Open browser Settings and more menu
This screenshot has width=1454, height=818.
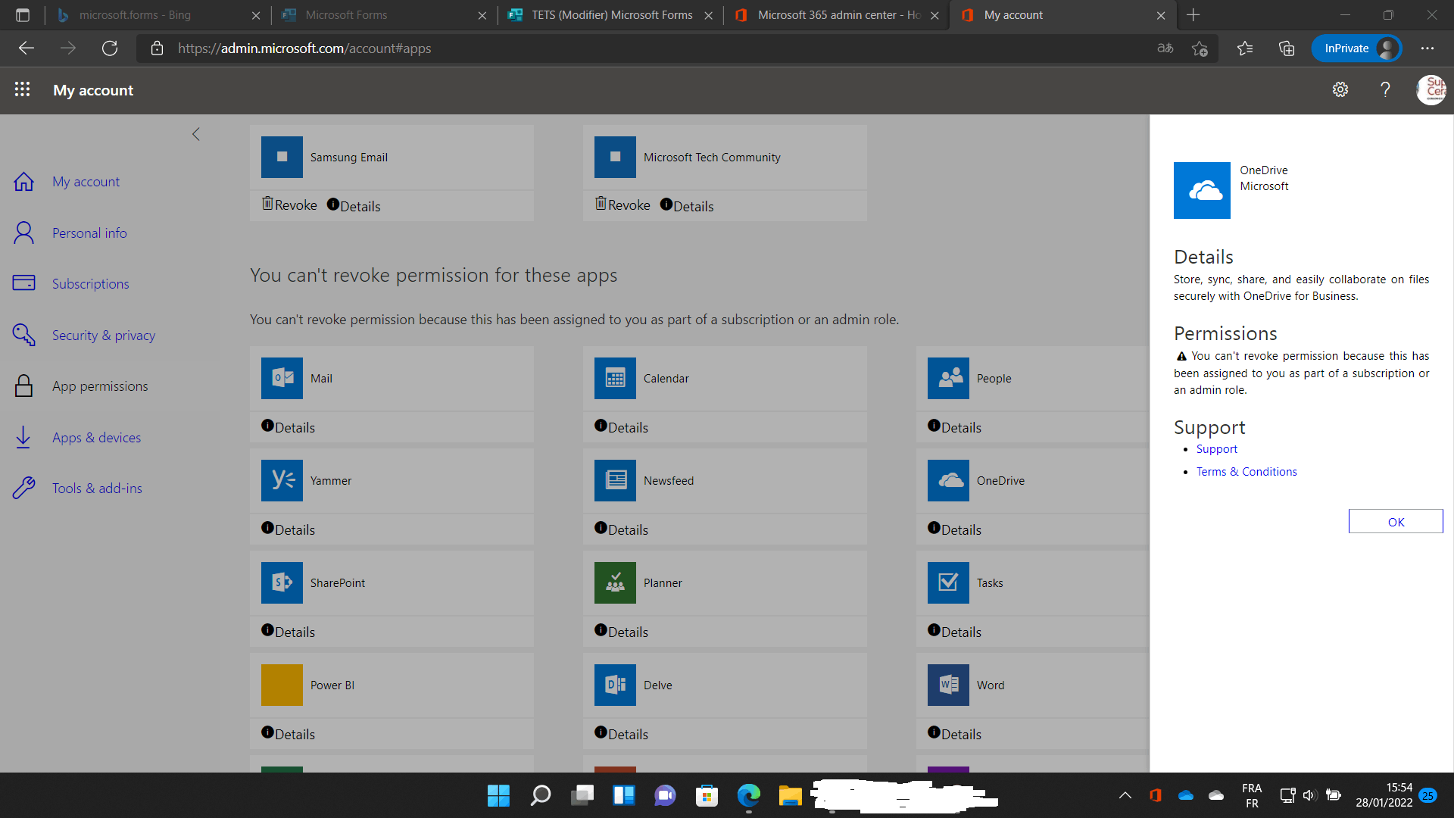pos(1427,48)
